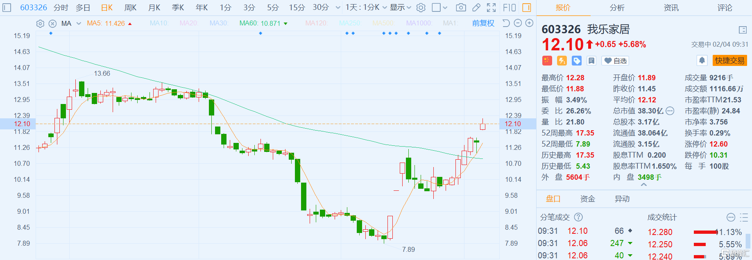Expand more time periods after 30分
The width and height of the screenshot is (752, 260).
pos(337,7)
